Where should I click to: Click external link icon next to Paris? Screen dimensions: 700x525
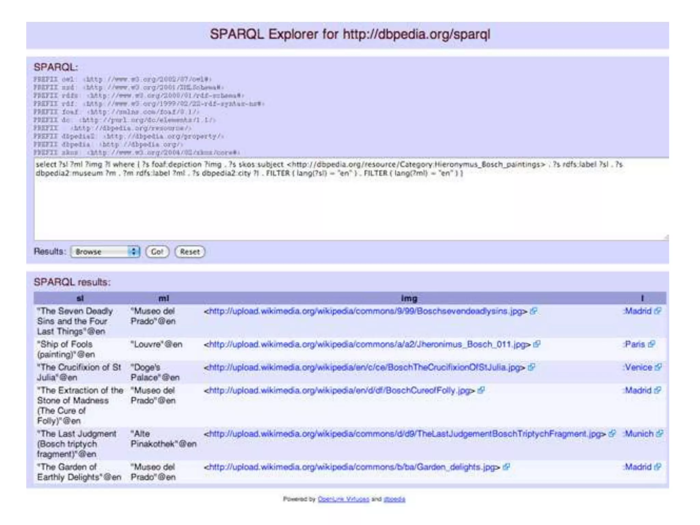pos(651,344)
